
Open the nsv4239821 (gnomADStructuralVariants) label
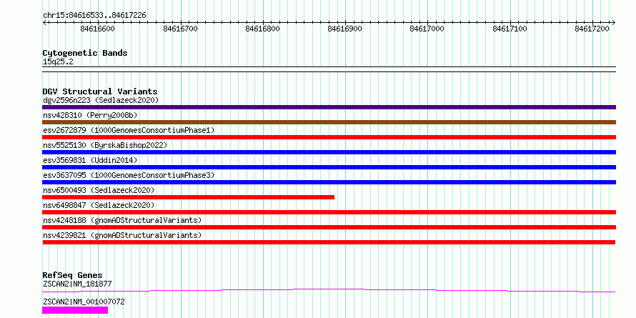[x=122, y=235]
